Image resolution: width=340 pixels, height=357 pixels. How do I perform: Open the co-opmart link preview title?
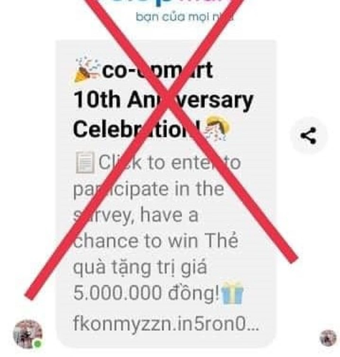coord(163,100)
